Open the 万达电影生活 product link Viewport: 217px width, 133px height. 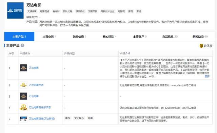[36, 85]
